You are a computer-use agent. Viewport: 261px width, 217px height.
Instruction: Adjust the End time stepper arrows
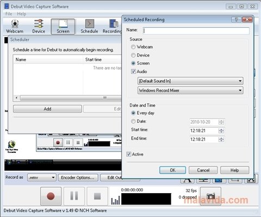coord(221,139)
